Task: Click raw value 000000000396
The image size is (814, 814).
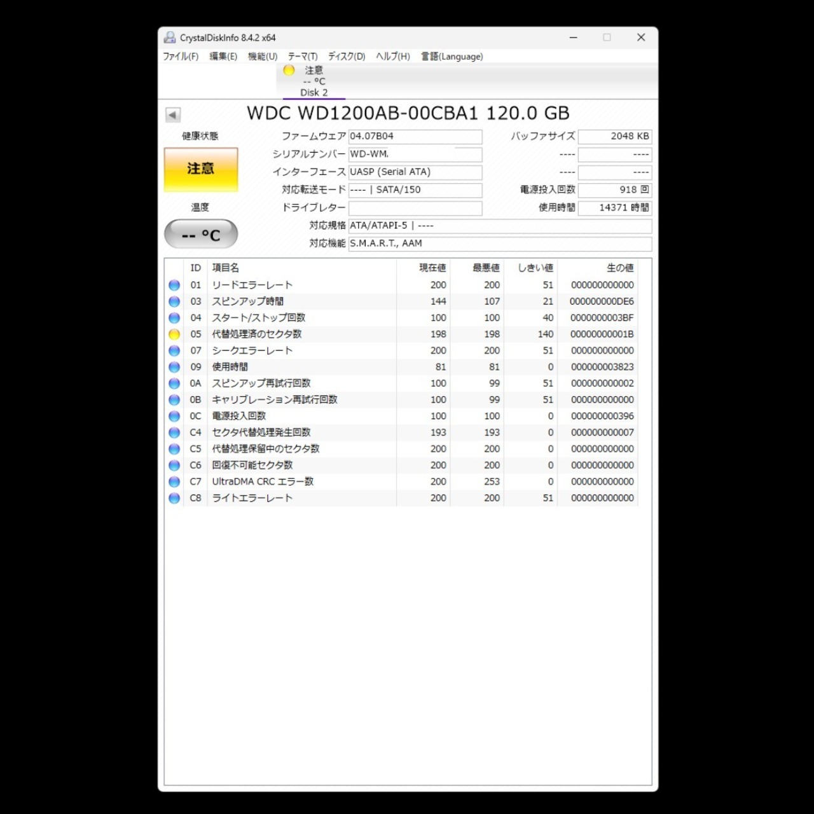Action: [x=602, y=417]
